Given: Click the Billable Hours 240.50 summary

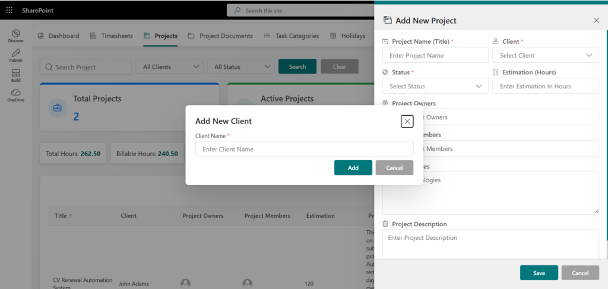Looking at the screenshot, I should [x=147, y=154].
